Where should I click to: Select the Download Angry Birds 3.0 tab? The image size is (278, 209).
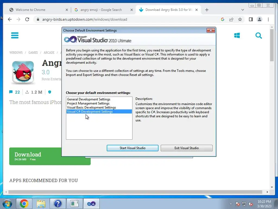pyautogui.click(x=168, y=10)
